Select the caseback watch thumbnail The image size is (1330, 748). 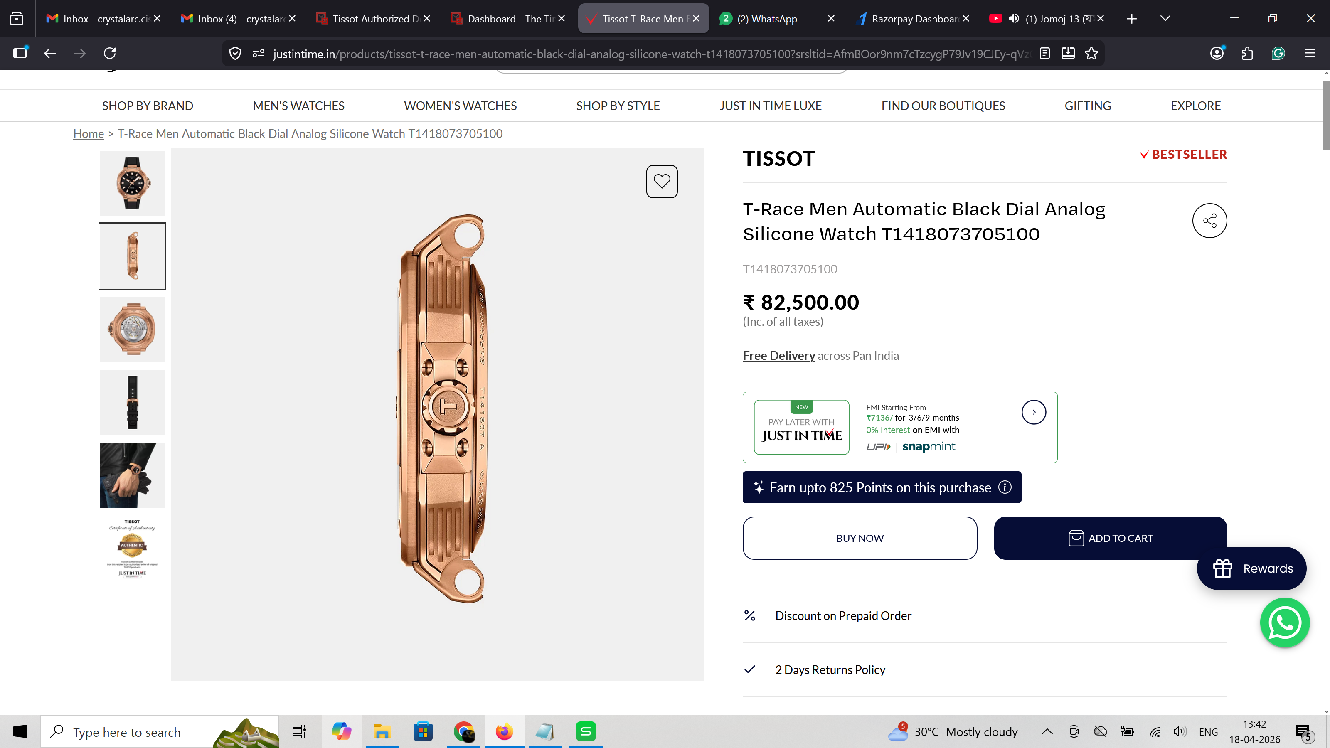132,330
